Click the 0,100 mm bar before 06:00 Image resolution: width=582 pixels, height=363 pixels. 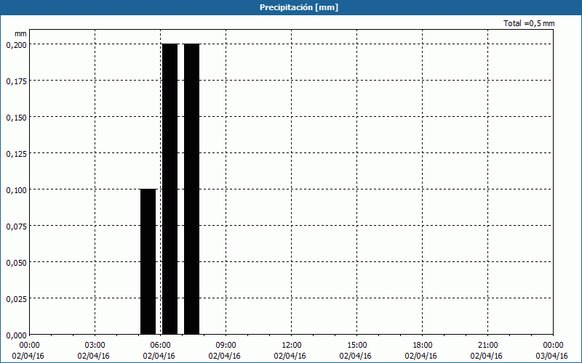(148, 261)
